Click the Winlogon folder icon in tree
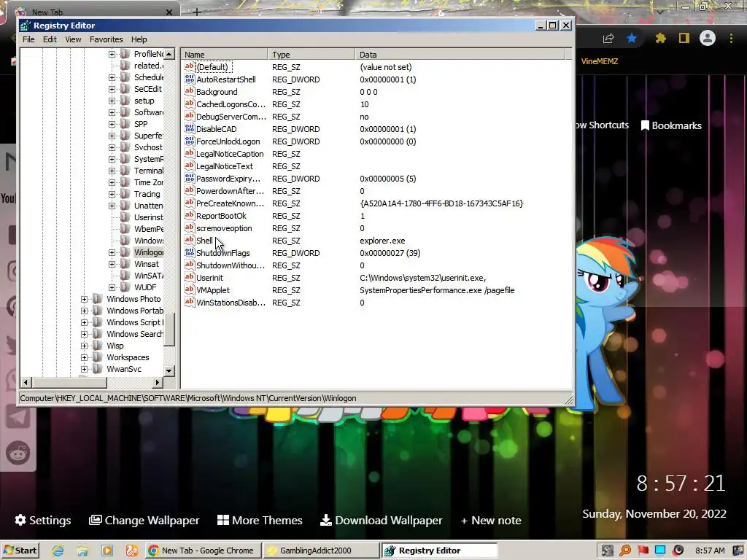 point(125,252)
